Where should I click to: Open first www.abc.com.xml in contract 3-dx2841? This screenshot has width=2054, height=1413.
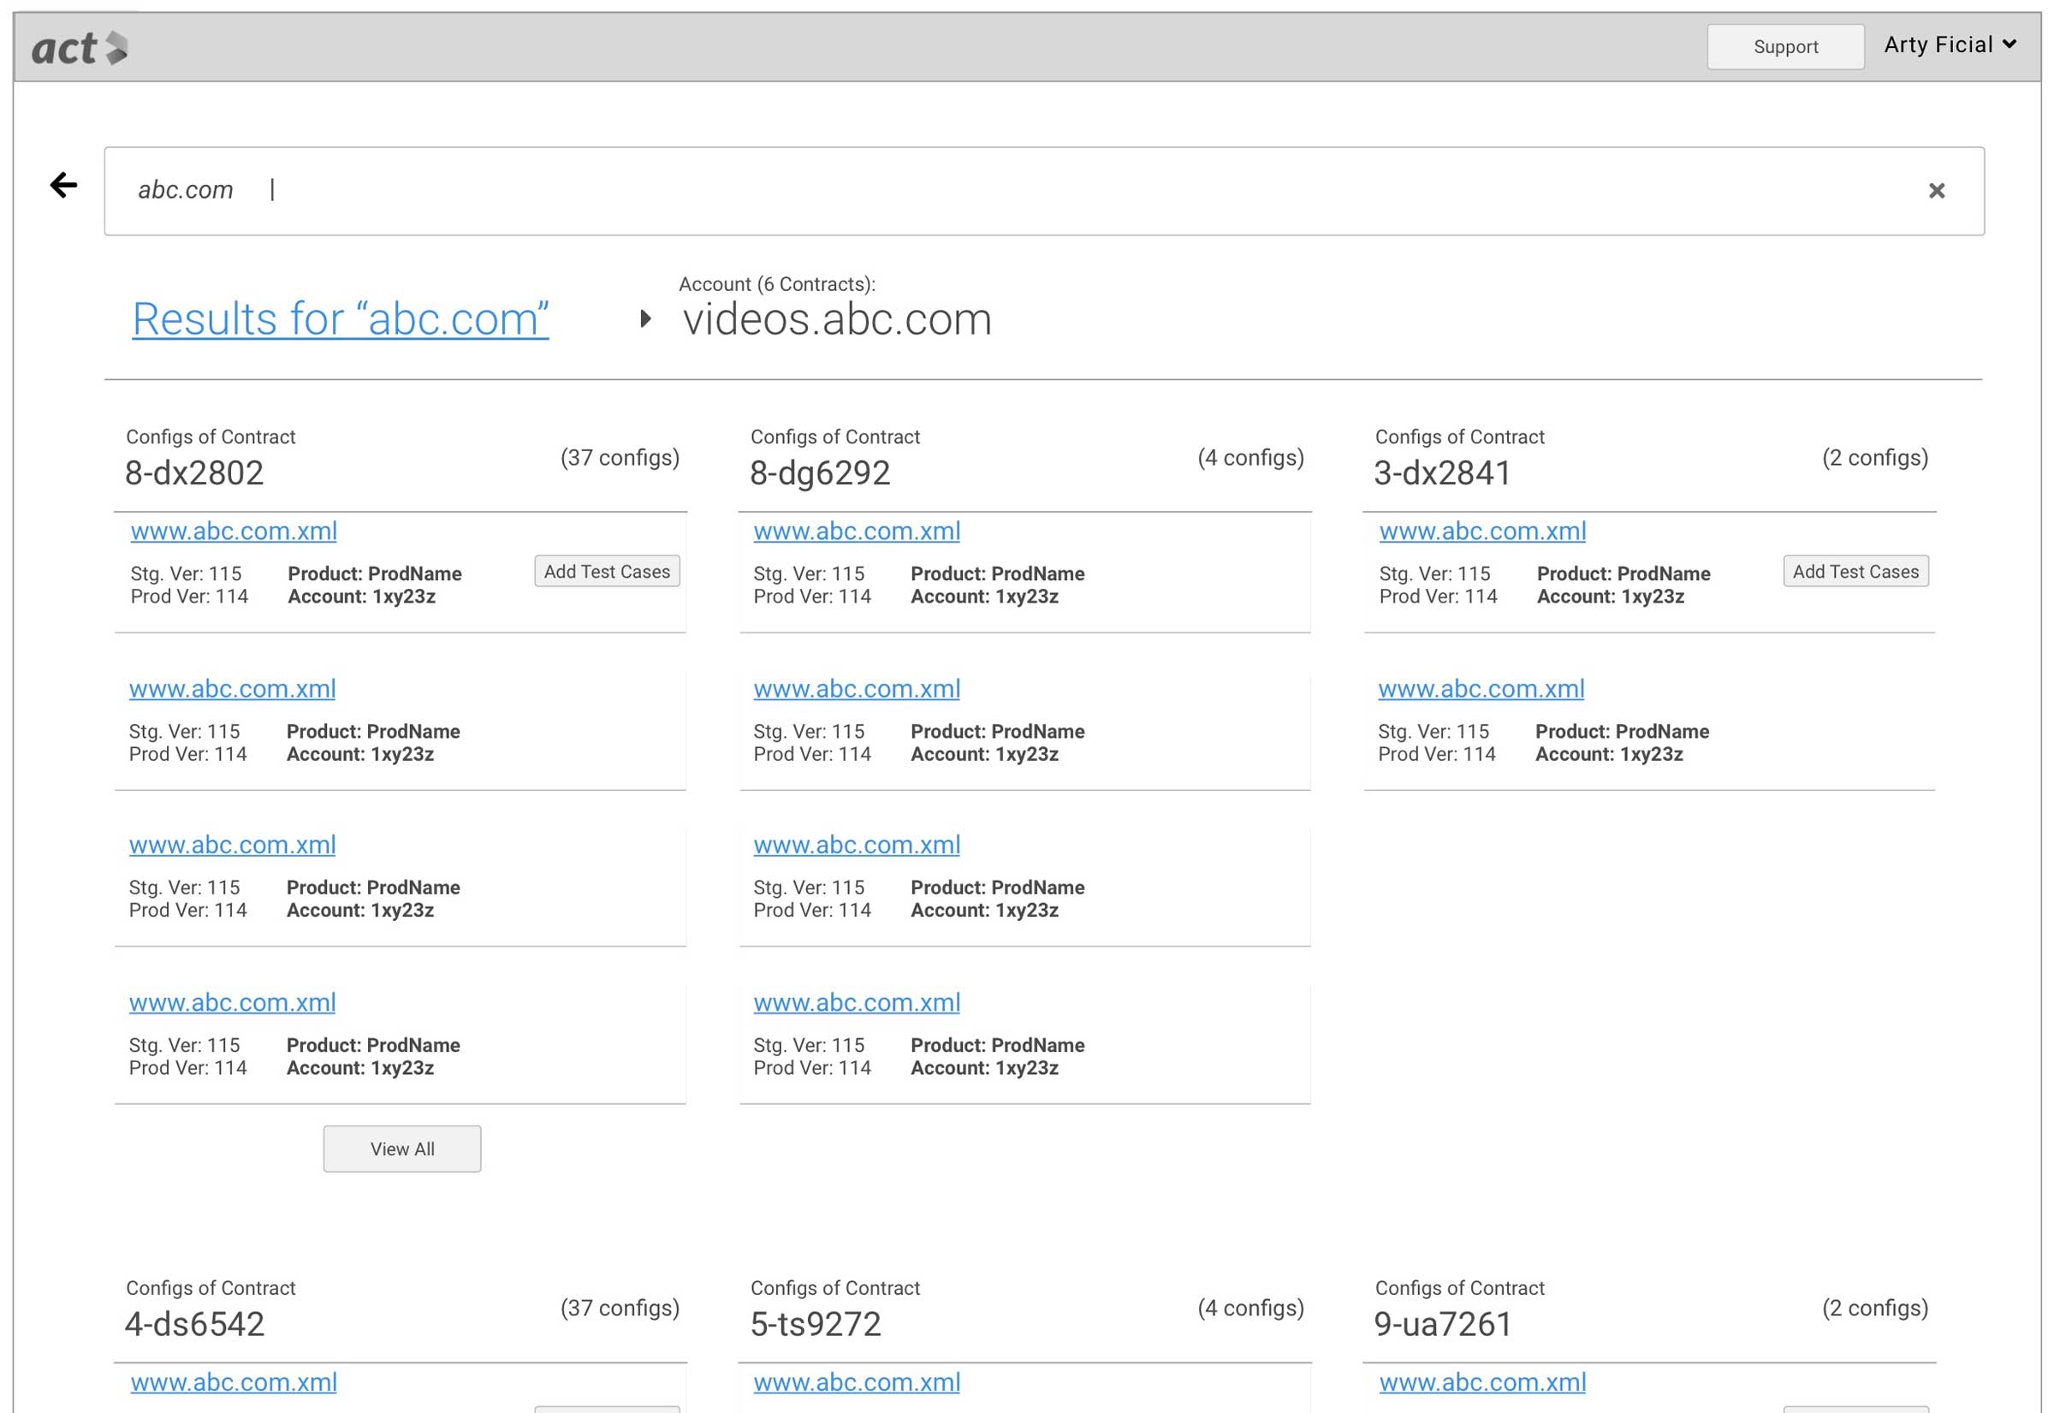(x=1481, y=531)
